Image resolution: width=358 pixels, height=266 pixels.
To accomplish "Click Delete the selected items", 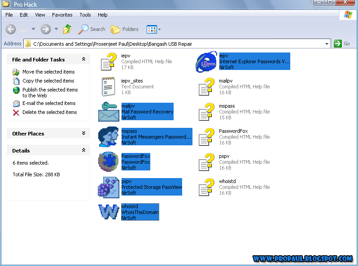I will click(x=49, y=112).
